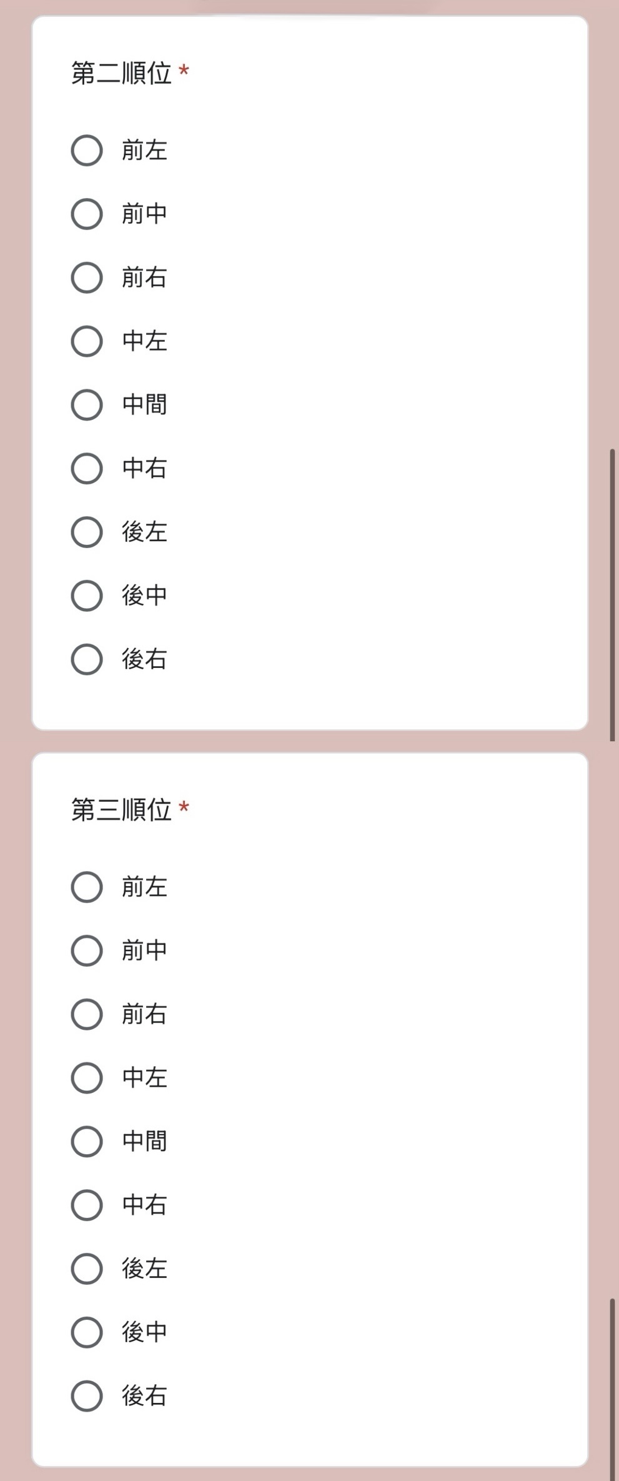Click the upper page scrollbar thumb
Viewport: 619px width, 1481px height.
[612, 595]
